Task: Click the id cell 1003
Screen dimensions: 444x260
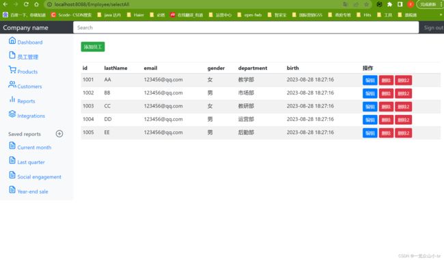Action: tap(88, 106)
